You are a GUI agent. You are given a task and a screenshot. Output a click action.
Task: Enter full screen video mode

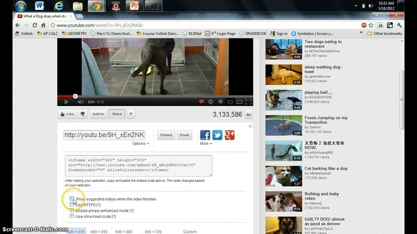point(249,101)
